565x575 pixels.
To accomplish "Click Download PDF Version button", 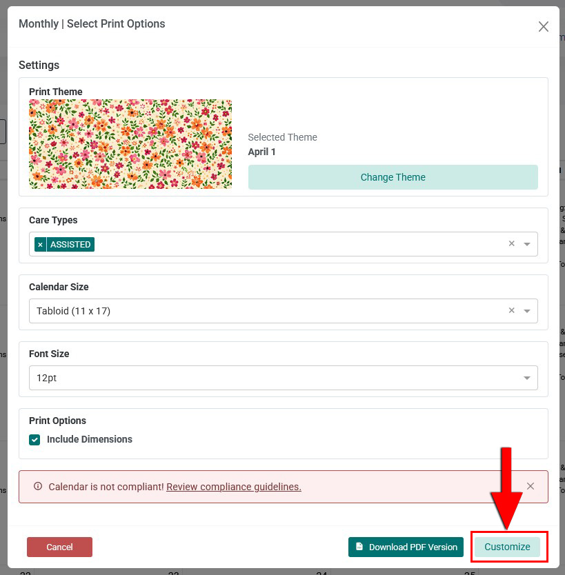I will [x=406, y=547].
